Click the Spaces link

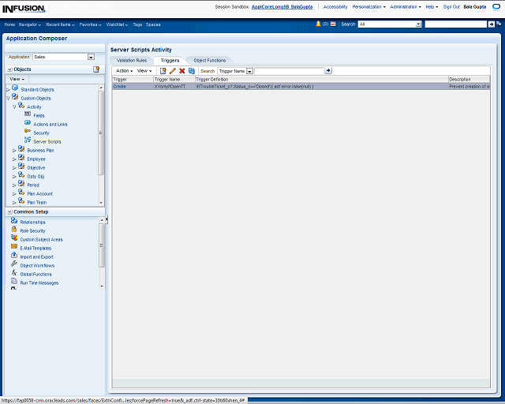(x=153, y=24)
